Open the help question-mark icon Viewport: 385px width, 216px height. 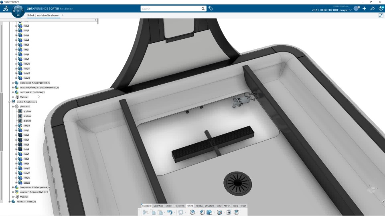[381, 8]
